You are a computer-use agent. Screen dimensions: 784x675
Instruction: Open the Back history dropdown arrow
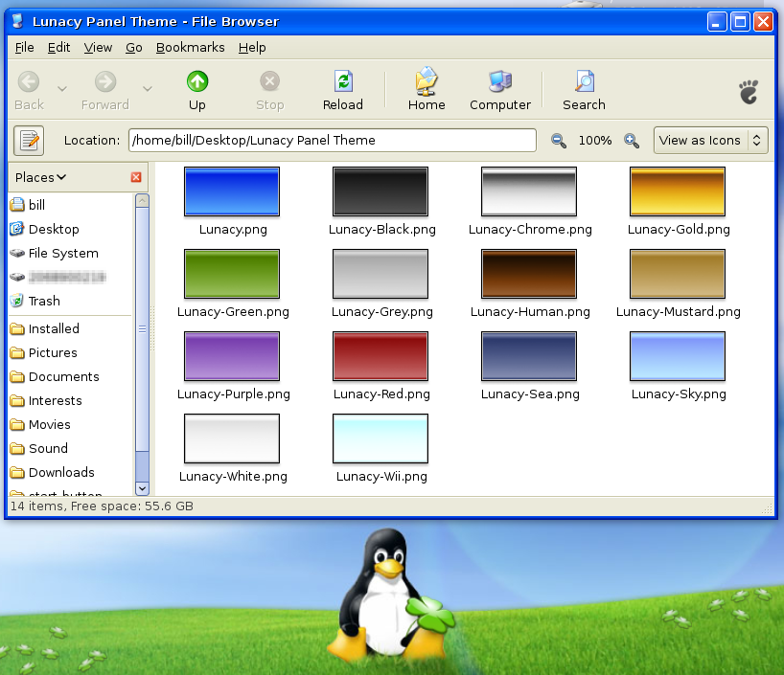pyautogui.click(x=62, y=89)
